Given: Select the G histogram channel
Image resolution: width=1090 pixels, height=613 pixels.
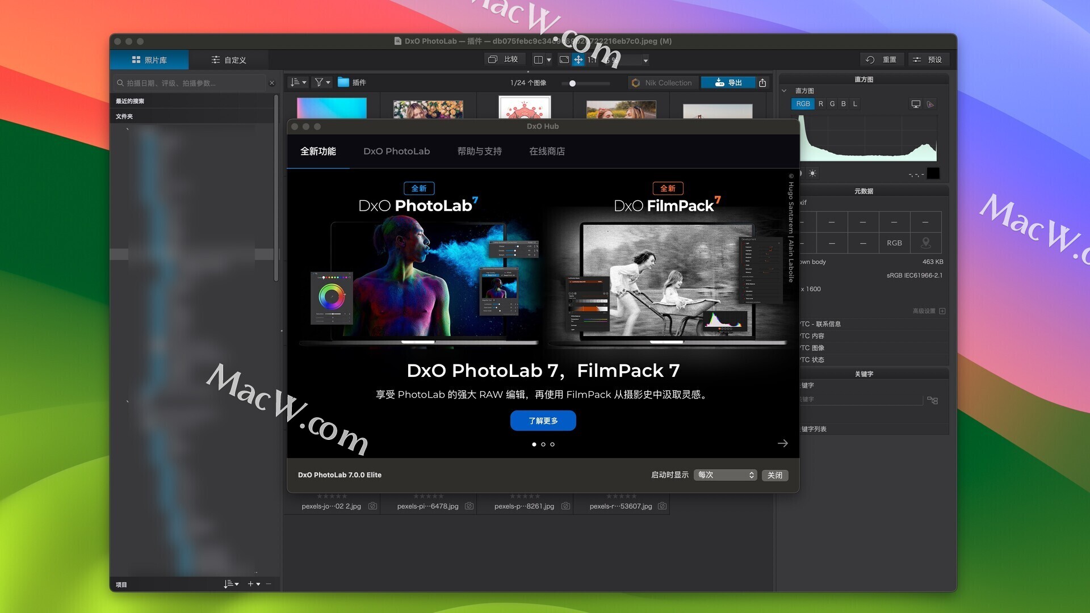Looking at the screenshot, I should tap(832, 104).
